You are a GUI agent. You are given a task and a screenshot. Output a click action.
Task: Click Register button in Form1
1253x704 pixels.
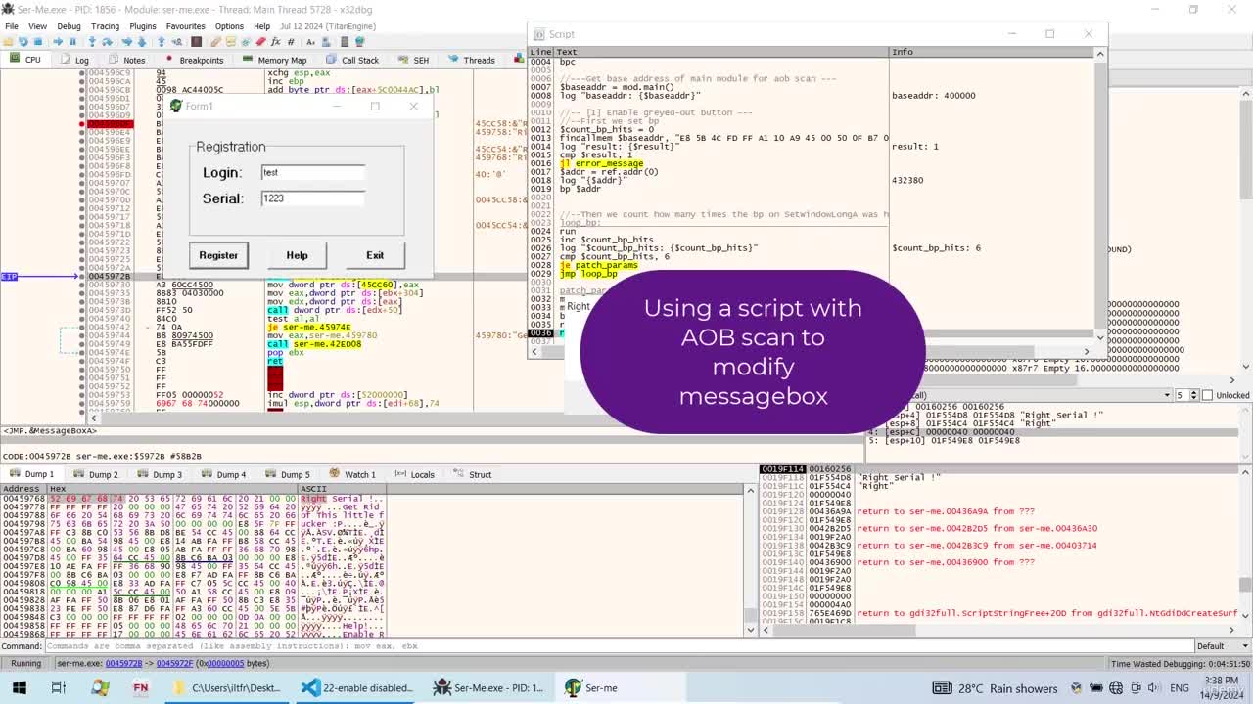218,255
